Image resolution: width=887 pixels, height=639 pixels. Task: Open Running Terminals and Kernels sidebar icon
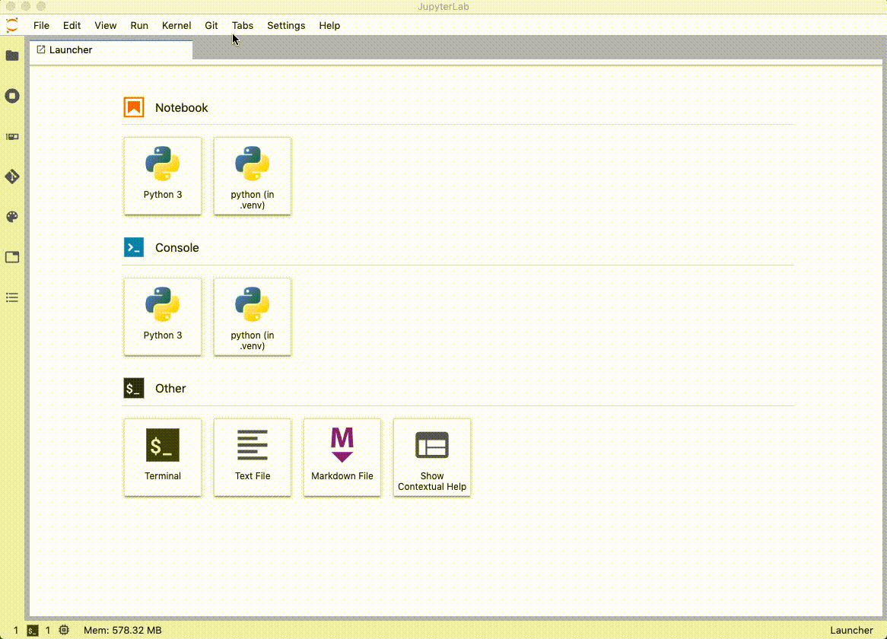[x=12, y=96]
